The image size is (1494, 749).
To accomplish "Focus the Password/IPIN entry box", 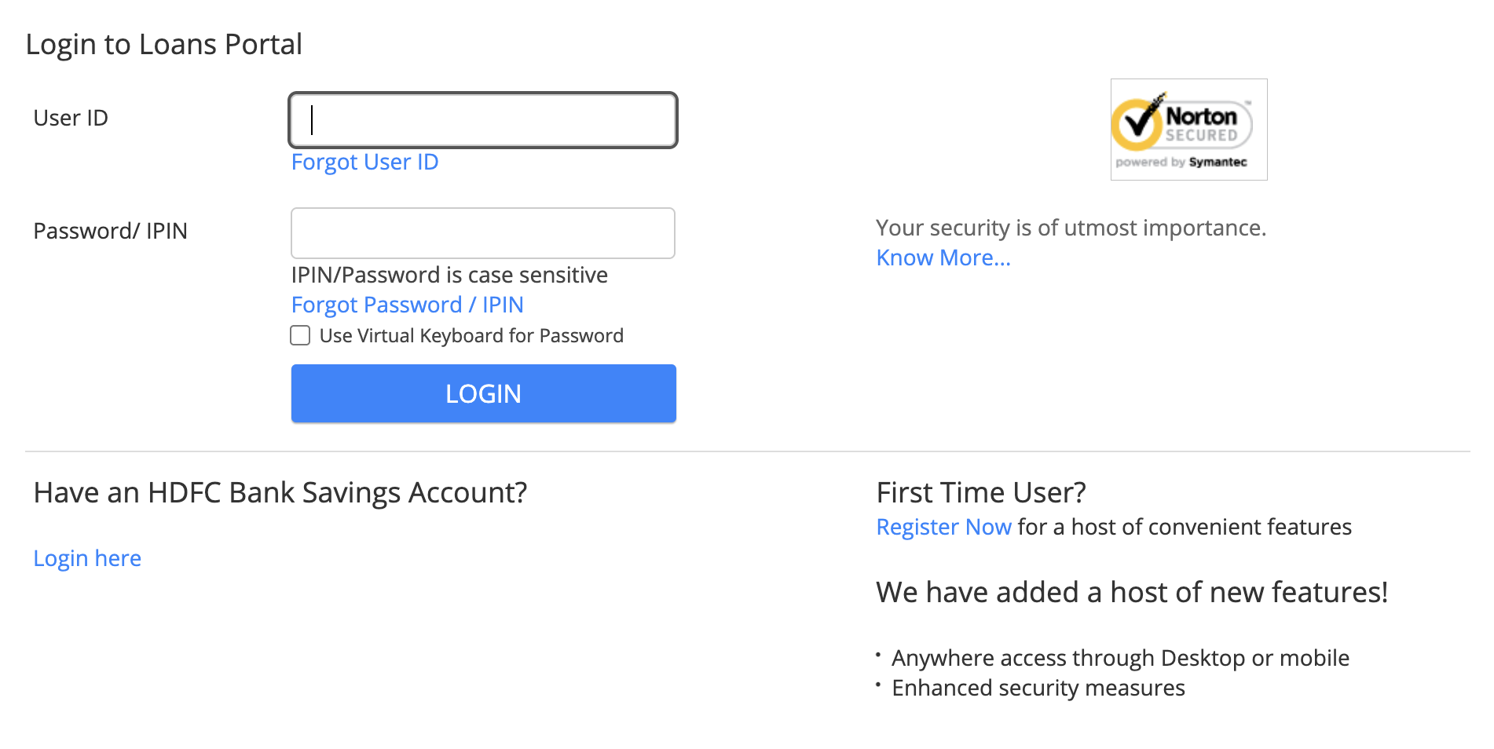I will (482, 232).
